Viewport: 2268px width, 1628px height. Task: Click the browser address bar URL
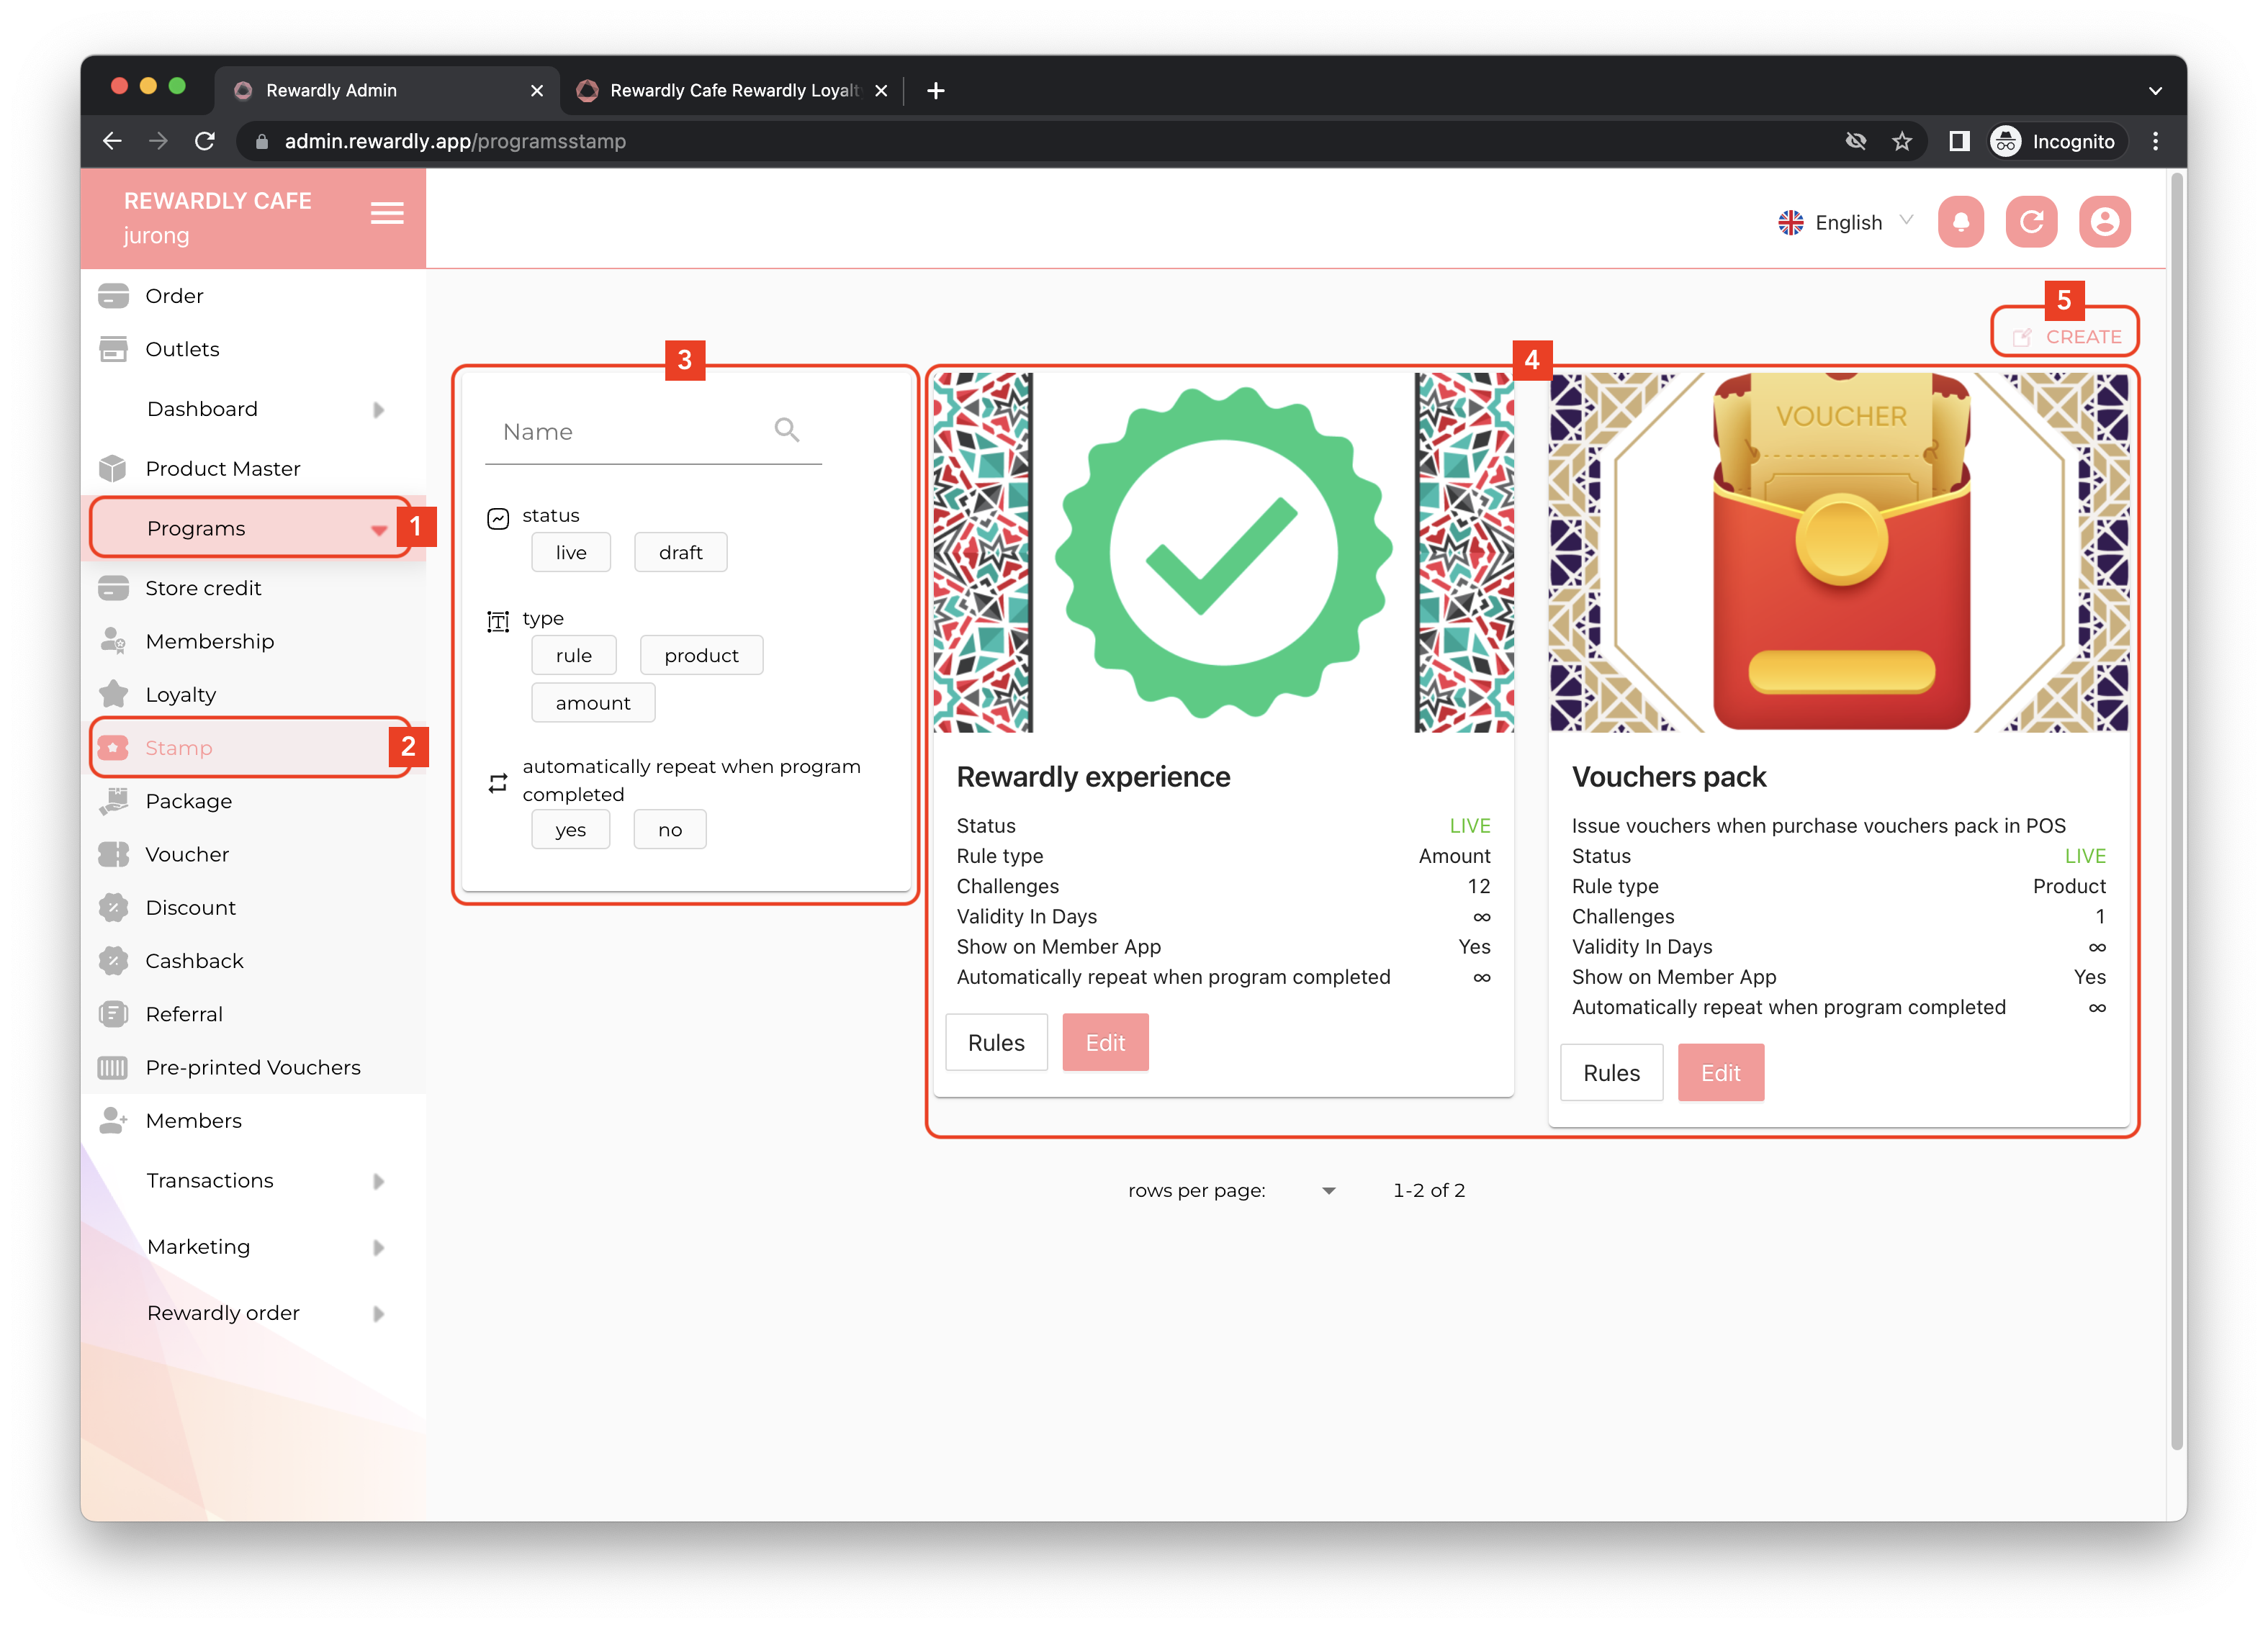[455, 141]
